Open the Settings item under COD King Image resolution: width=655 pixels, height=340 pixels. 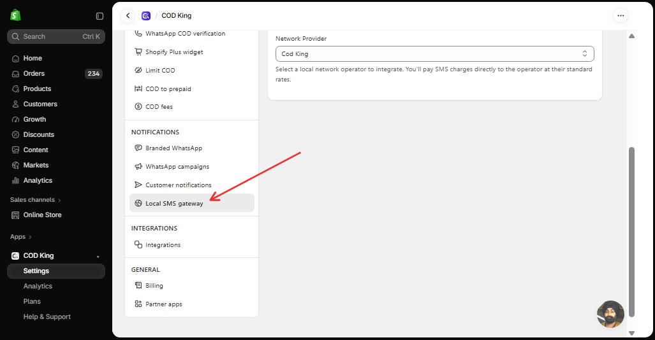(x=56, y=271)
